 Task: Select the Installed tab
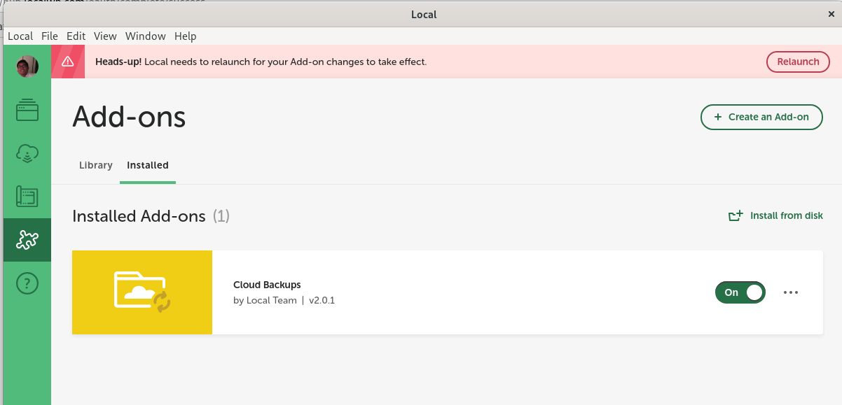click(x=148, y=165)
